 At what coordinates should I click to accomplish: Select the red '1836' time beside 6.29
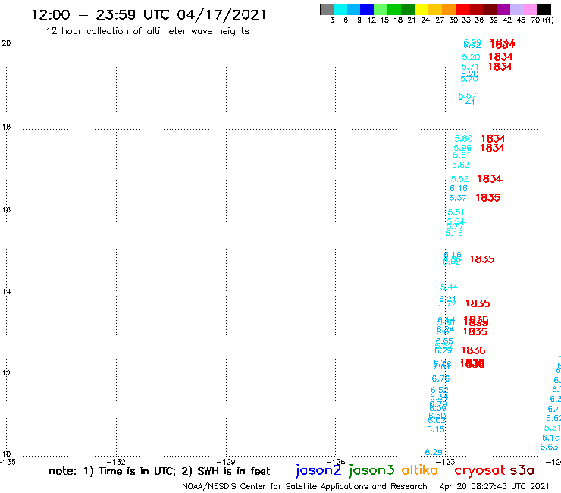point(473,350)
